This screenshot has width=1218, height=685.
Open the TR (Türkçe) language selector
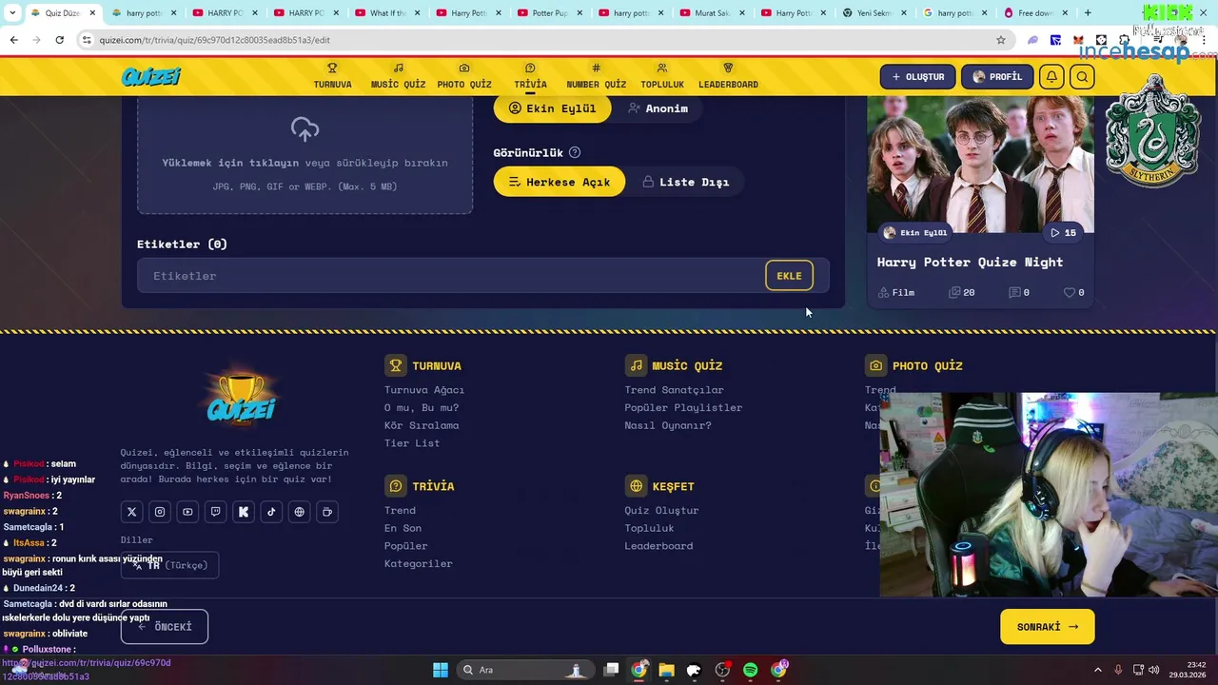(170, 565)
